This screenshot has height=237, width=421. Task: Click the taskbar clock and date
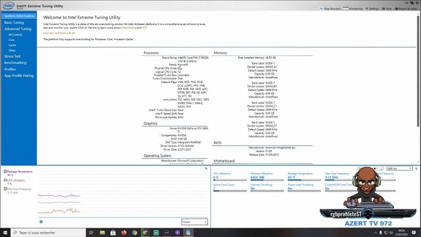401,232
